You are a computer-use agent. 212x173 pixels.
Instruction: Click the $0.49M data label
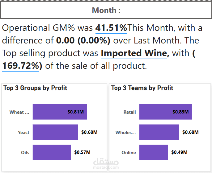pos(179,152)
